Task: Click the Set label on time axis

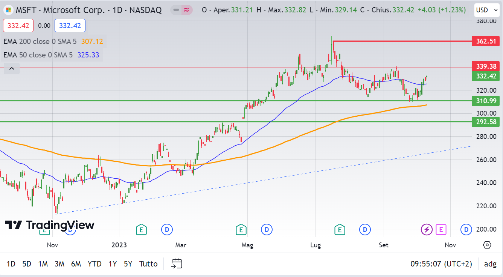Action: (x=384, y=245)
